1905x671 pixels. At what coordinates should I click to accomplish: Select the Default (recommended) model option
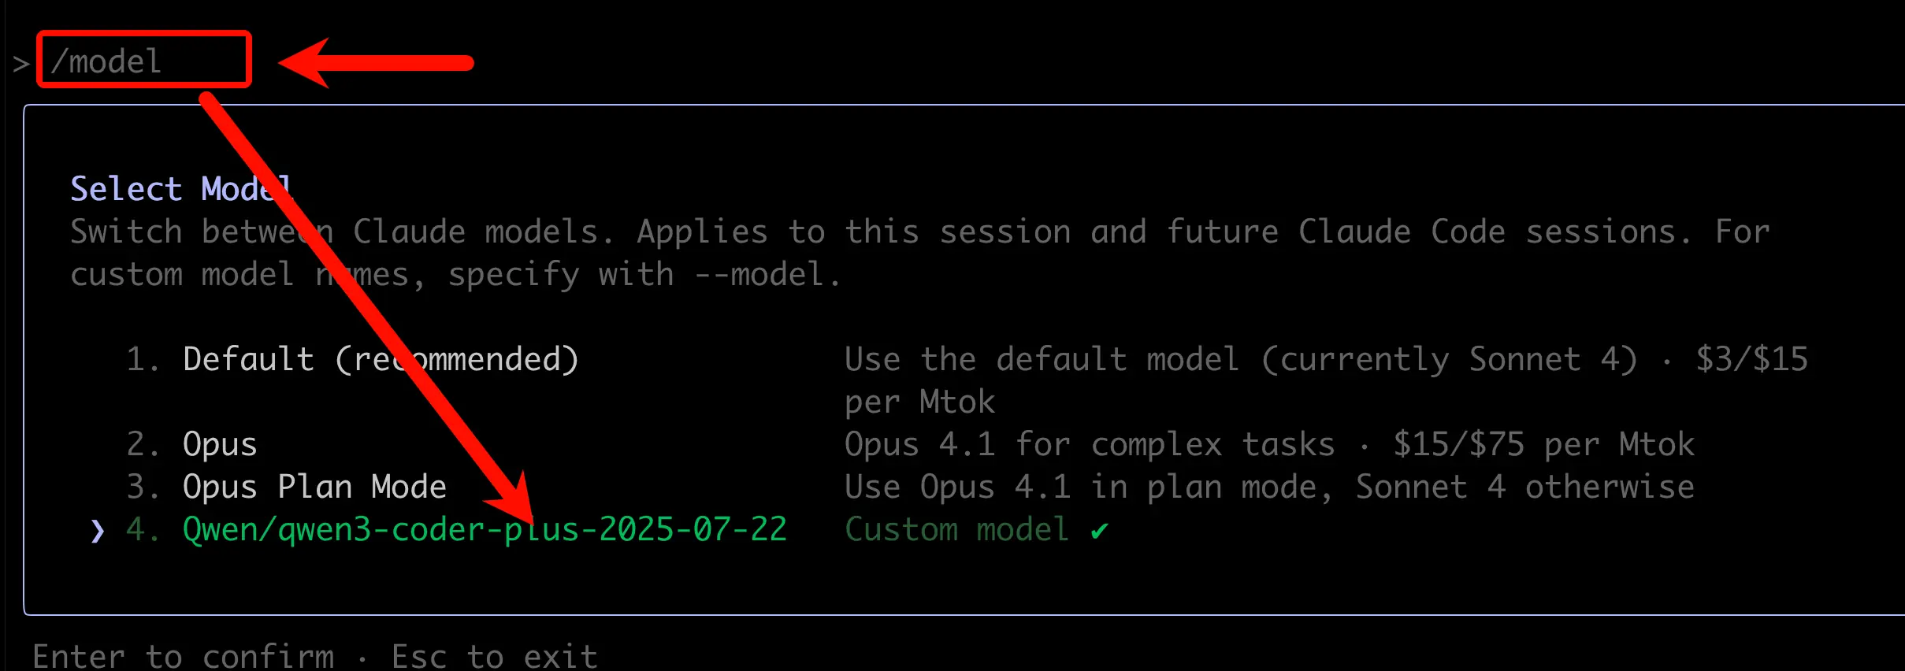tap(381, 360)
